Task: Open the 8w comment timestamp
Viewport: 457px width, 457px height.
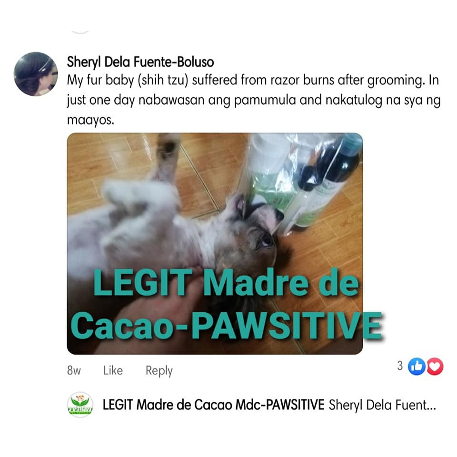Action: (x=74, y=370)
